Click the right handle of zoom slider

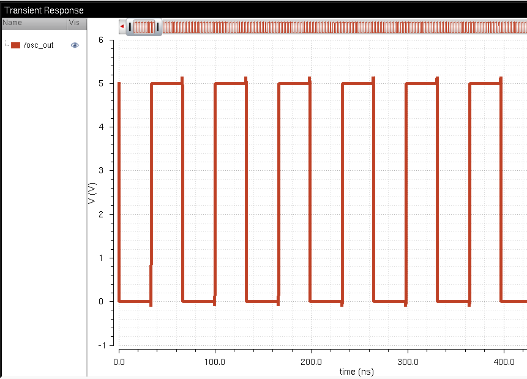point(158,27)
